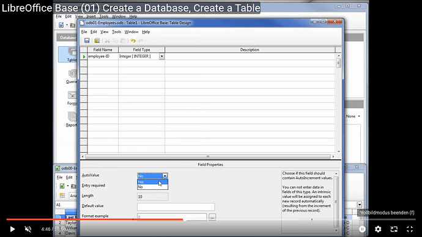The image size is (422, 237).
Task: Click the Edit file pencil icon in Table Design toolbar
Action: [x=97, y=40]
